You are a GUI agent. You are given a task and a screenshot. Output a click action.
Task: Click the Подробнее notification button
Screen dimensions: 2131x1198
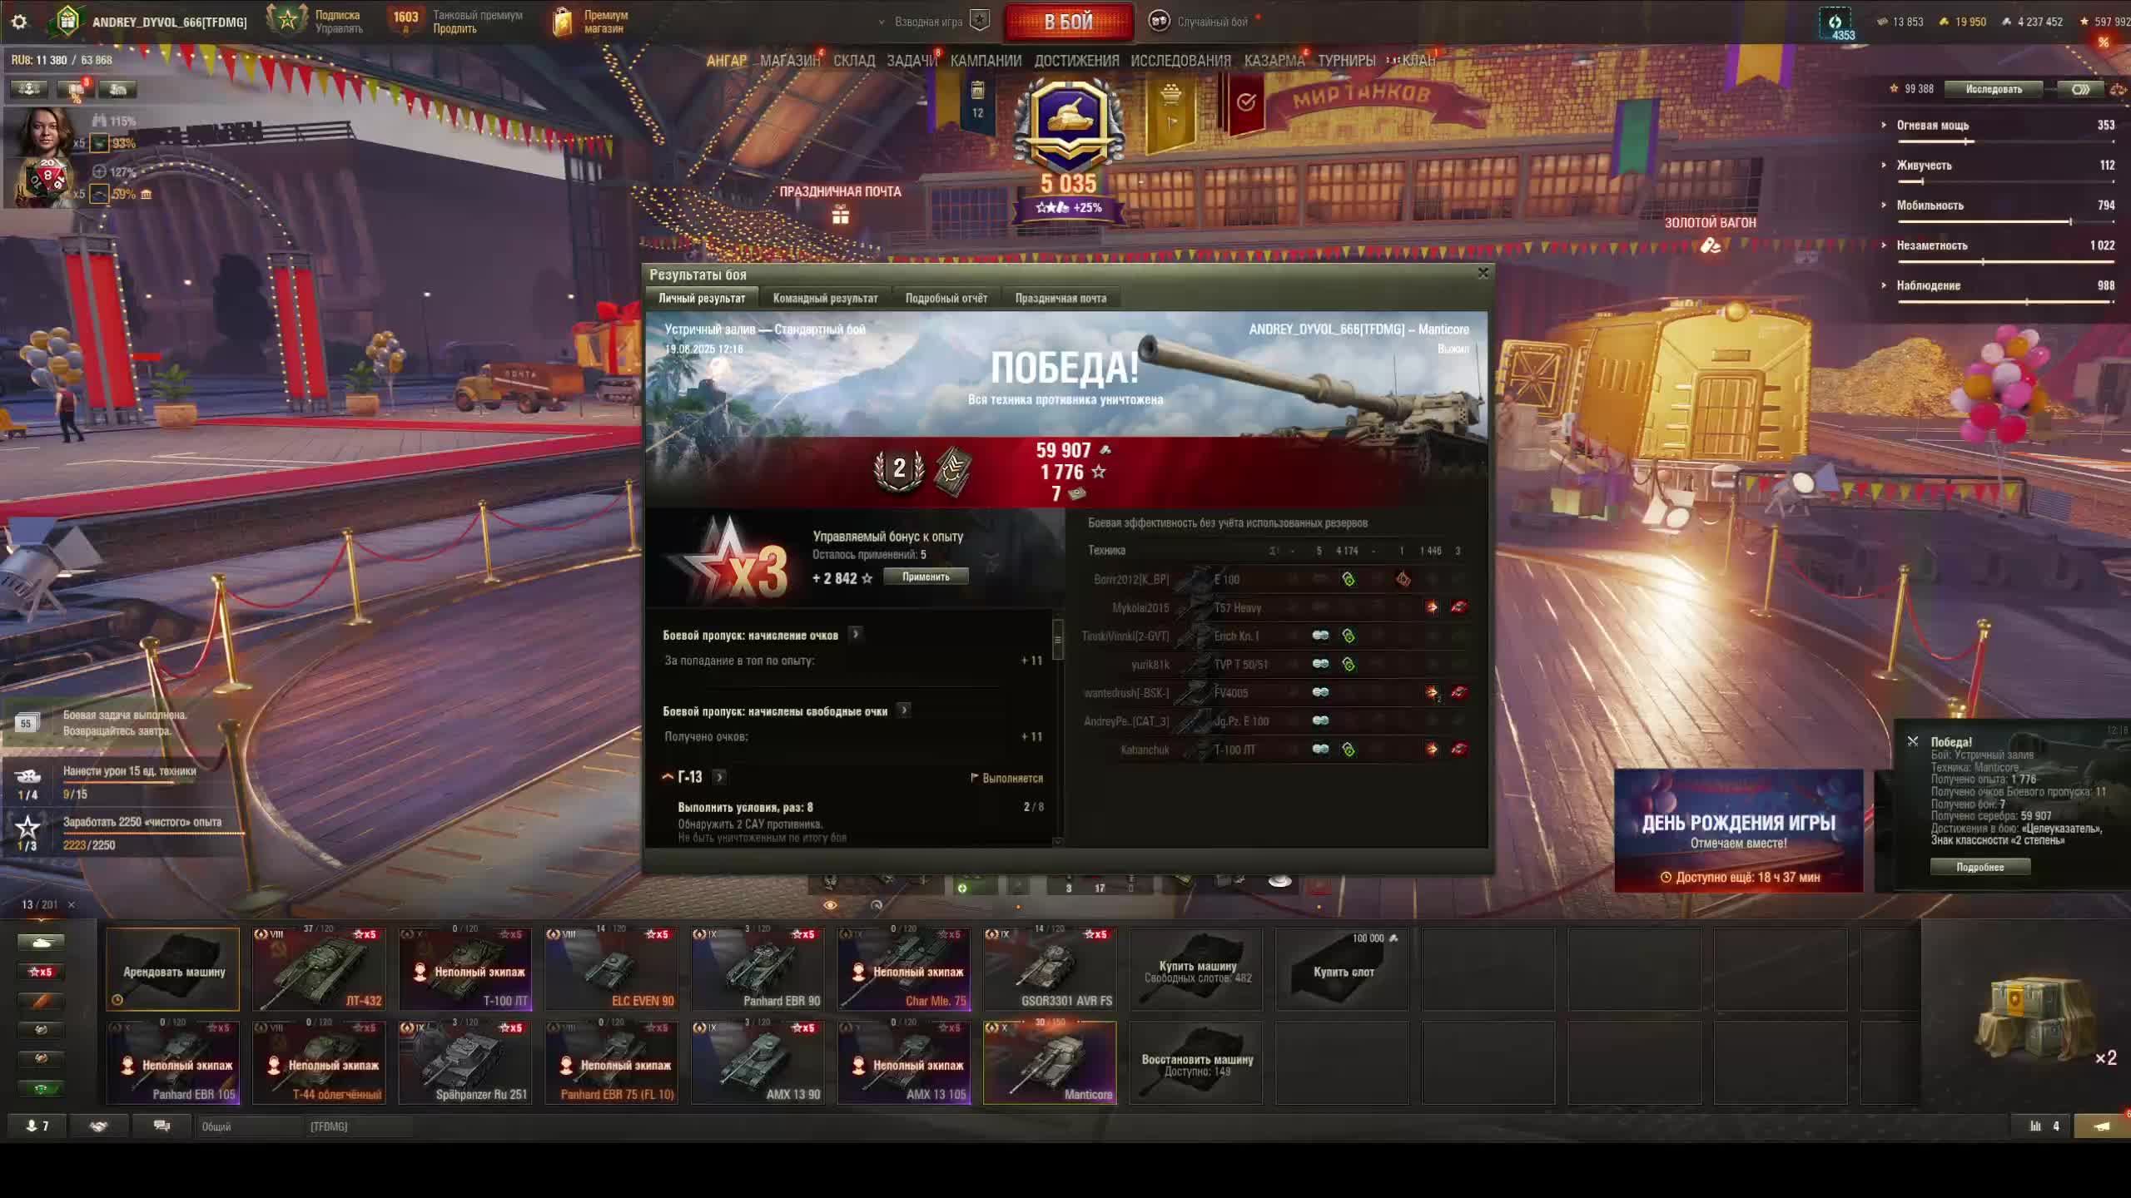coord(1979,867)
